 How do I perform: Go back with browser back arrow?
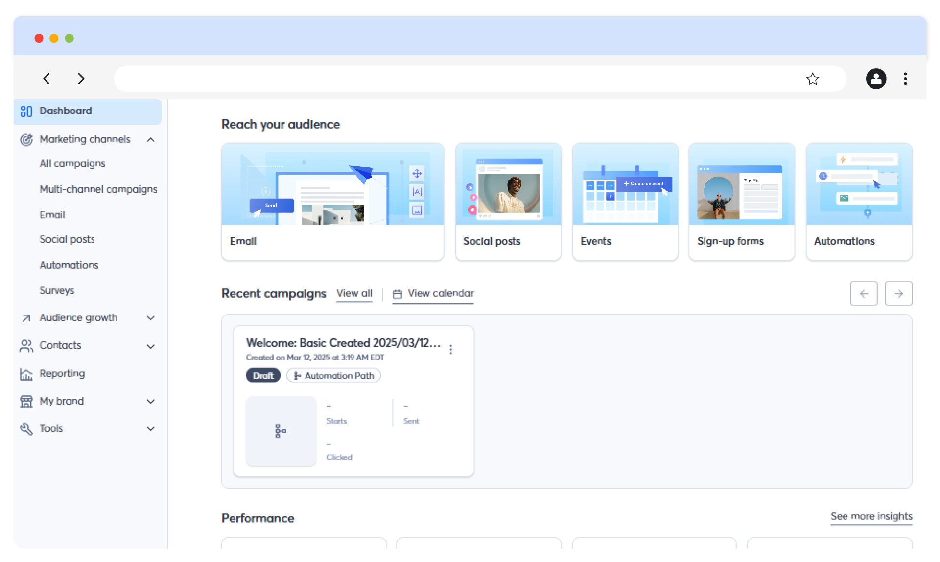(47, 79)
